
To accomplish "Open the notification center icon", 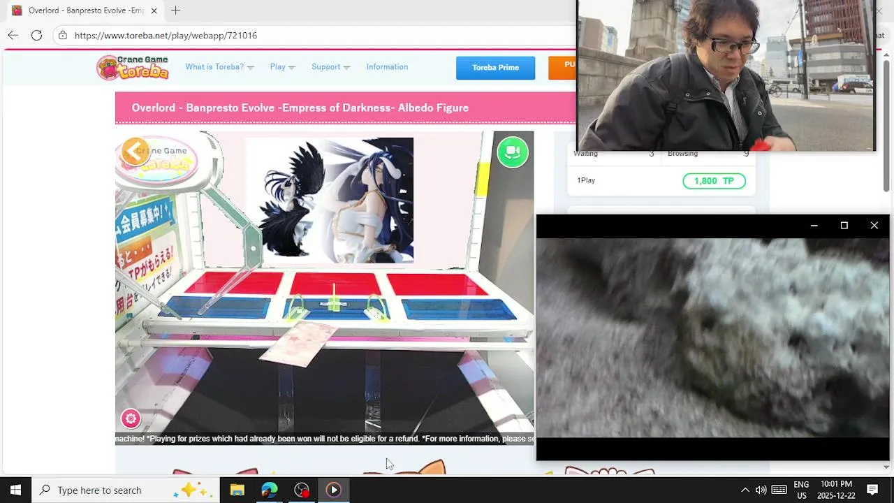I will pyautogui.click(x=872, y=490).
